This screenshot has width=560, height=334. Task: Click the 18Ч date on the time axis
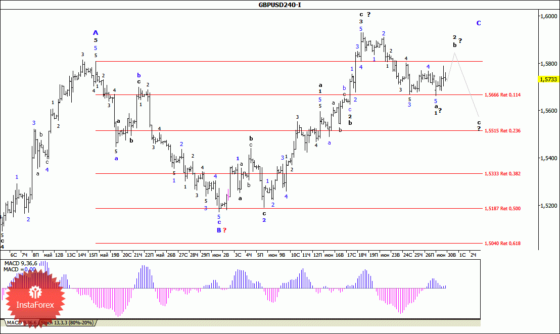coord(362,255)
